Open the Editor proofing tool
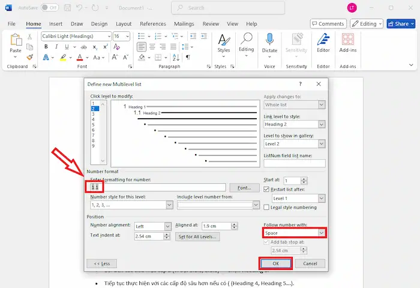This screenshot has height=288, width=420. (323, 41)
